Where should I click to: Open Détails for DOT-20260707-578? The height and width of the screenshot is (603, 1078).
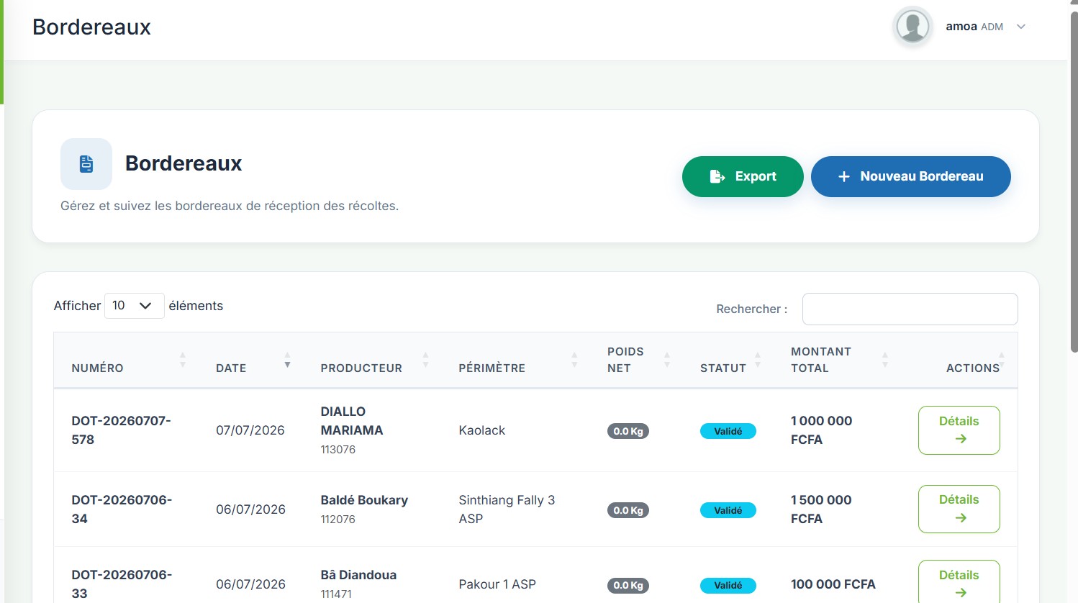point(959,430)
